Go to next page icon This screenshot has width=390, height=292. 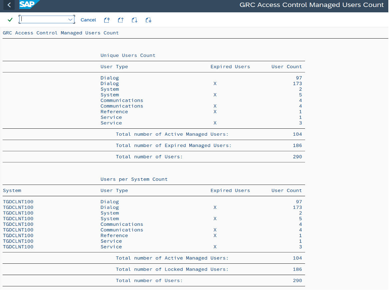click(135, 20)
